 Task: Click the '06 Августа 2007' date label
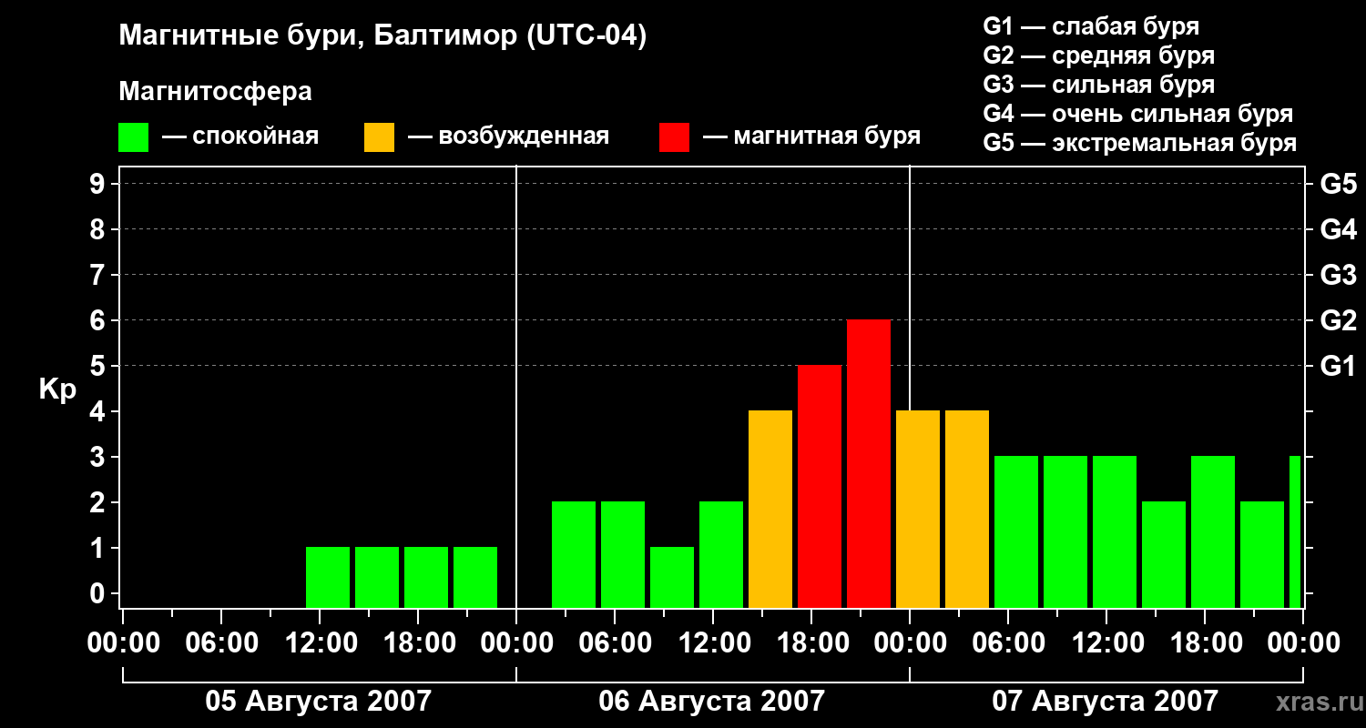[x=711, y=702]
